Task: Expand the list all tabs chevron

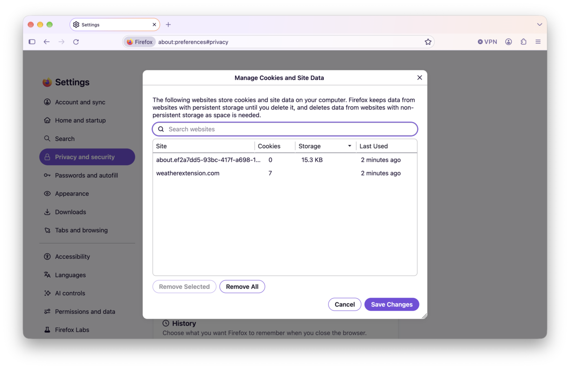Action: (540, 24)
